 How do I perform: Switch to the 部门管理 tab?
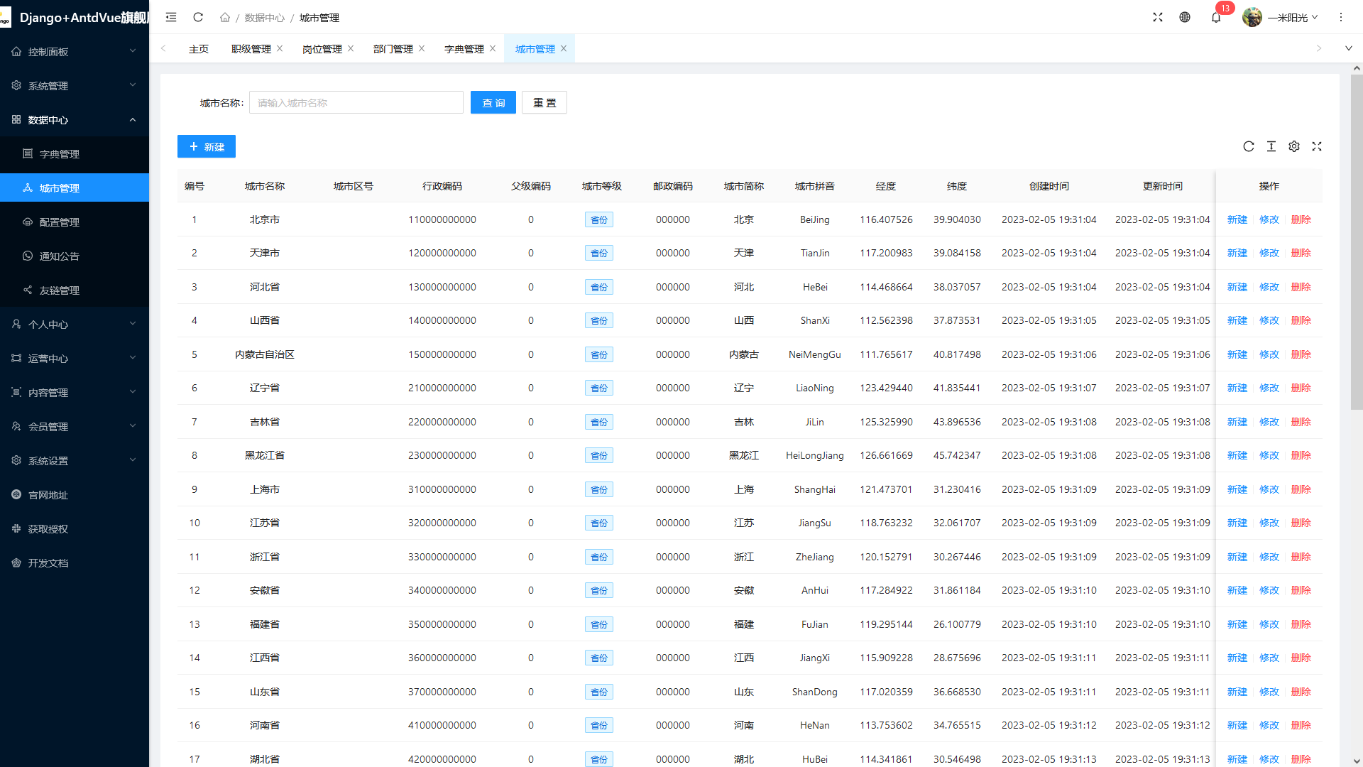[x=393, y=48]
